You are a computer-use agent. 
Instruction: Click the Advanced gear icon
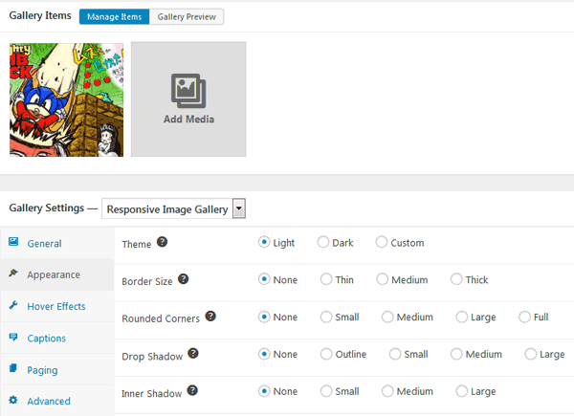tap(13, 401)
